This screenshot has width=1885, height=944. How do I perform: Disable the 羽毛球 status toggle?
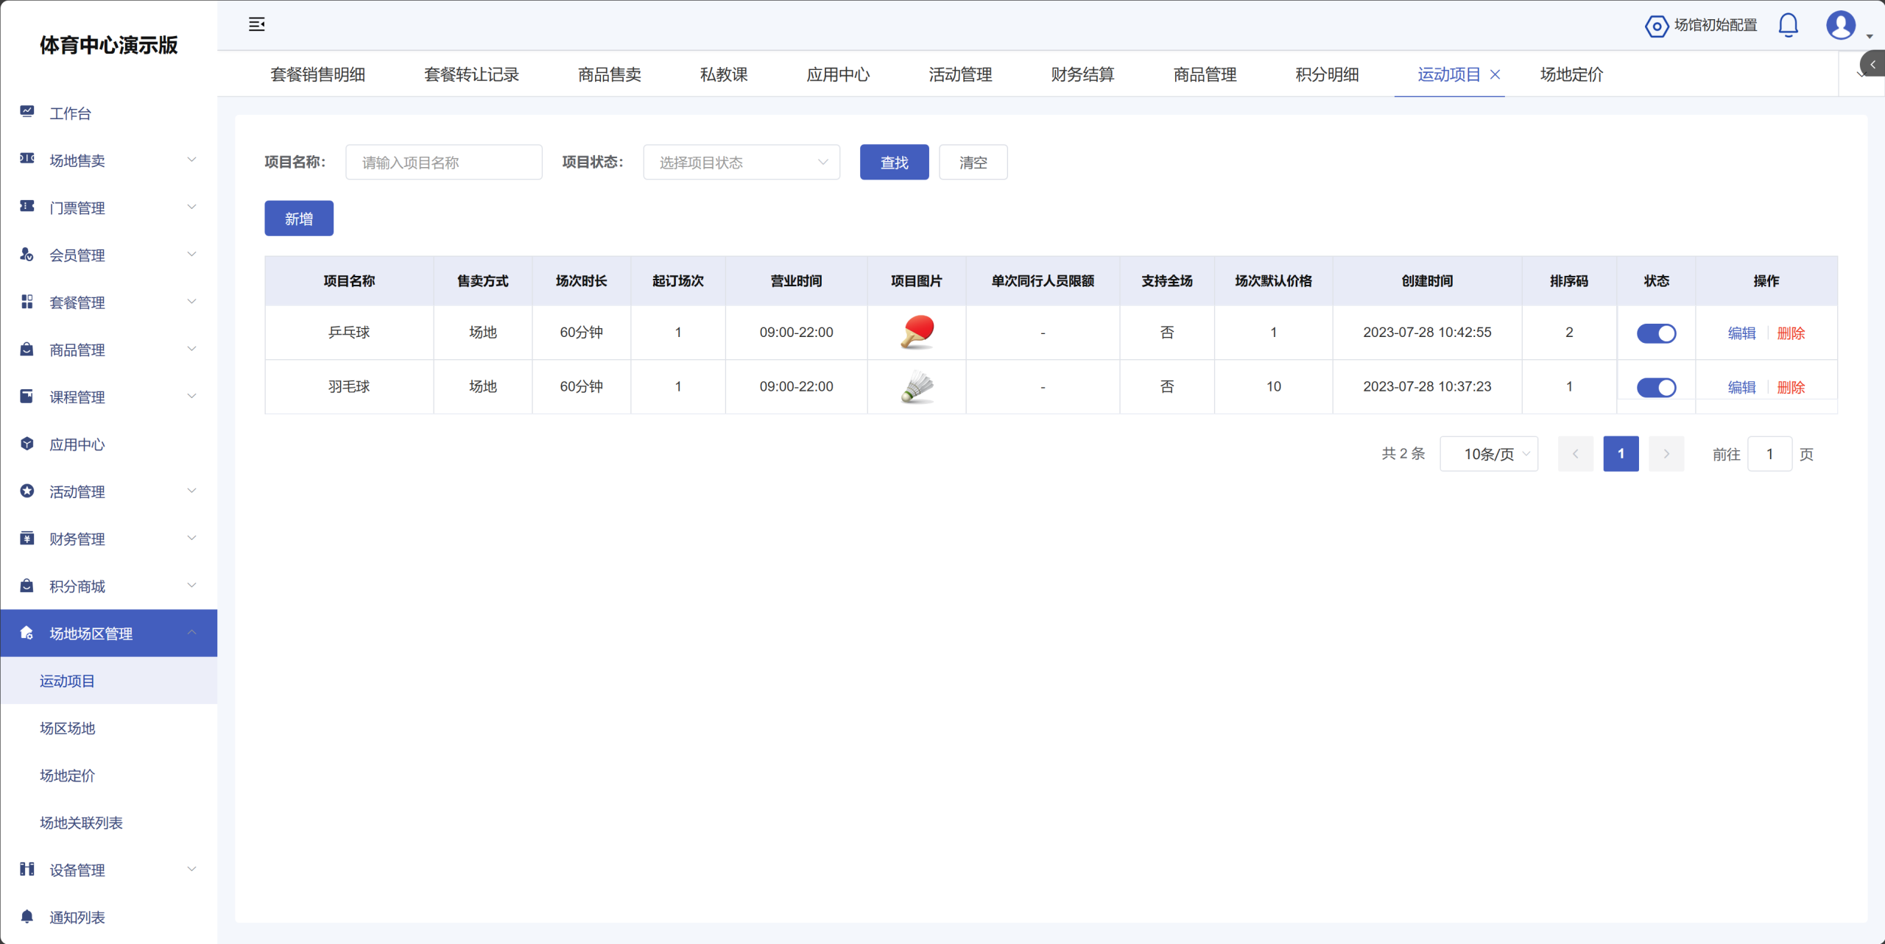(1656, 387)
